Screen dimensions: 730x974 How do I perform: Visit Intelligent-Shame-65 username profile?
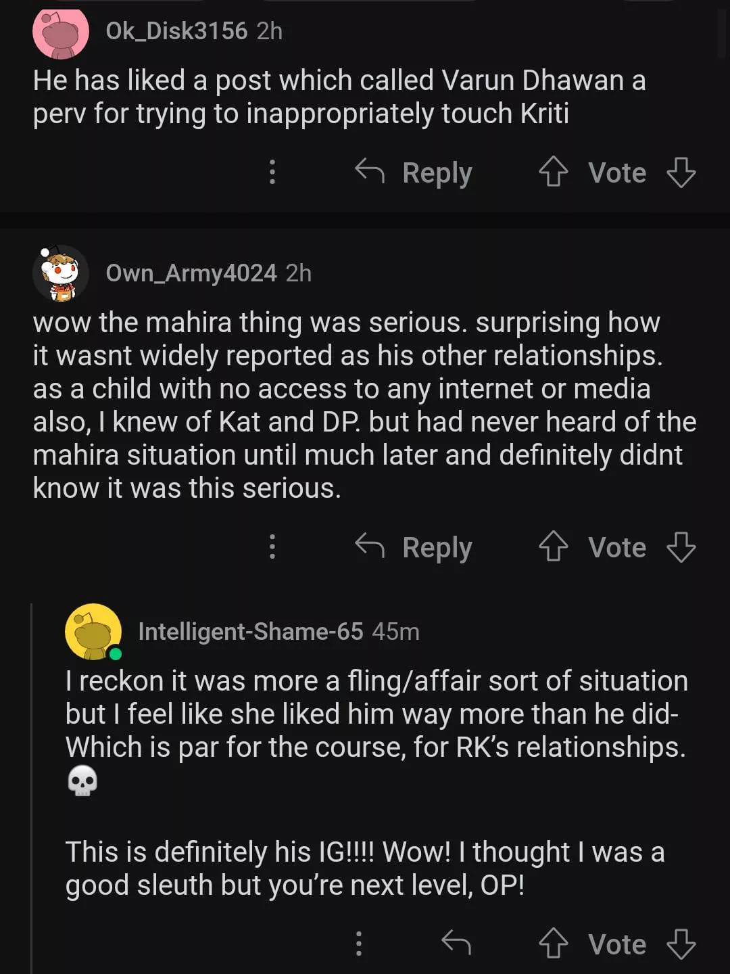[251, 632]
